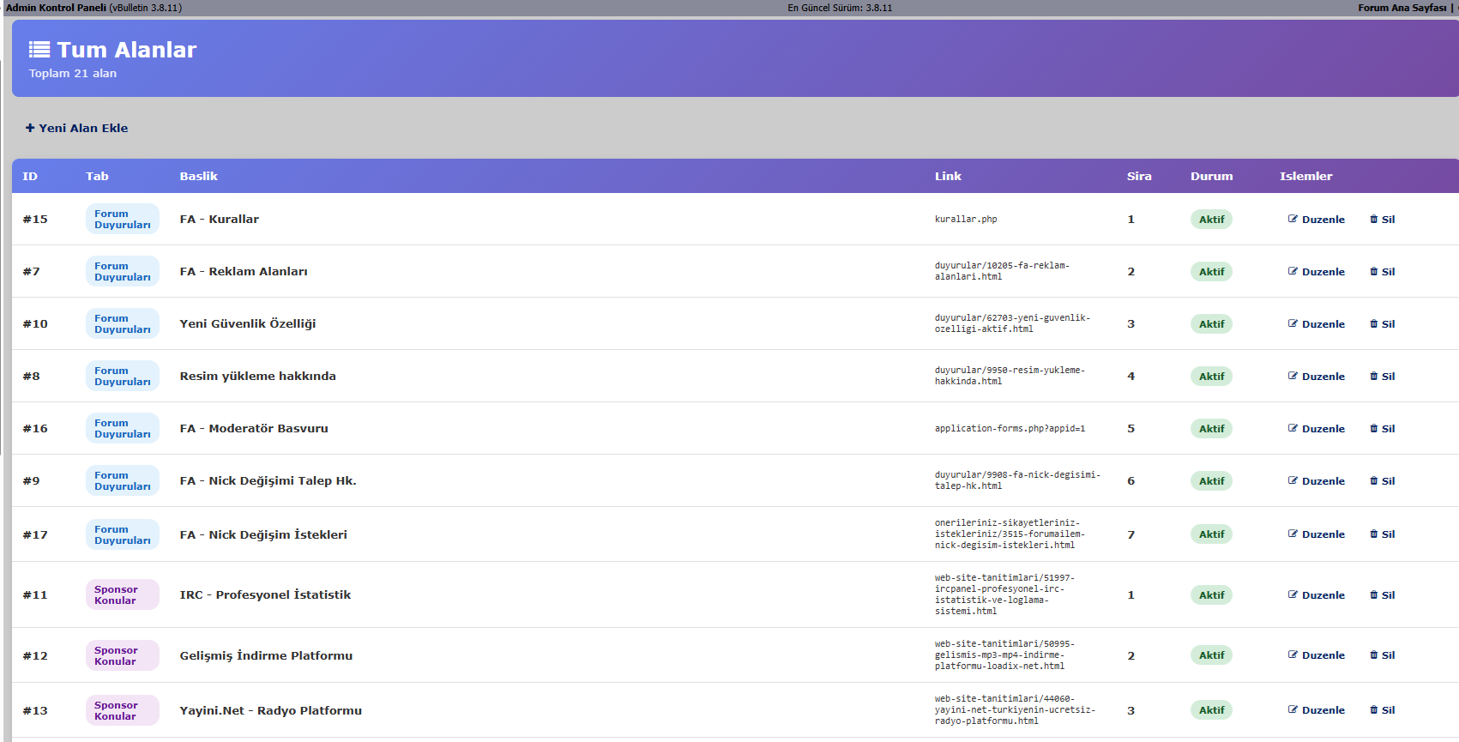The image size is (1459, 742).
Task: Click trash icon for Gelişmiş İndirme Platformu
Action: 1374,655
